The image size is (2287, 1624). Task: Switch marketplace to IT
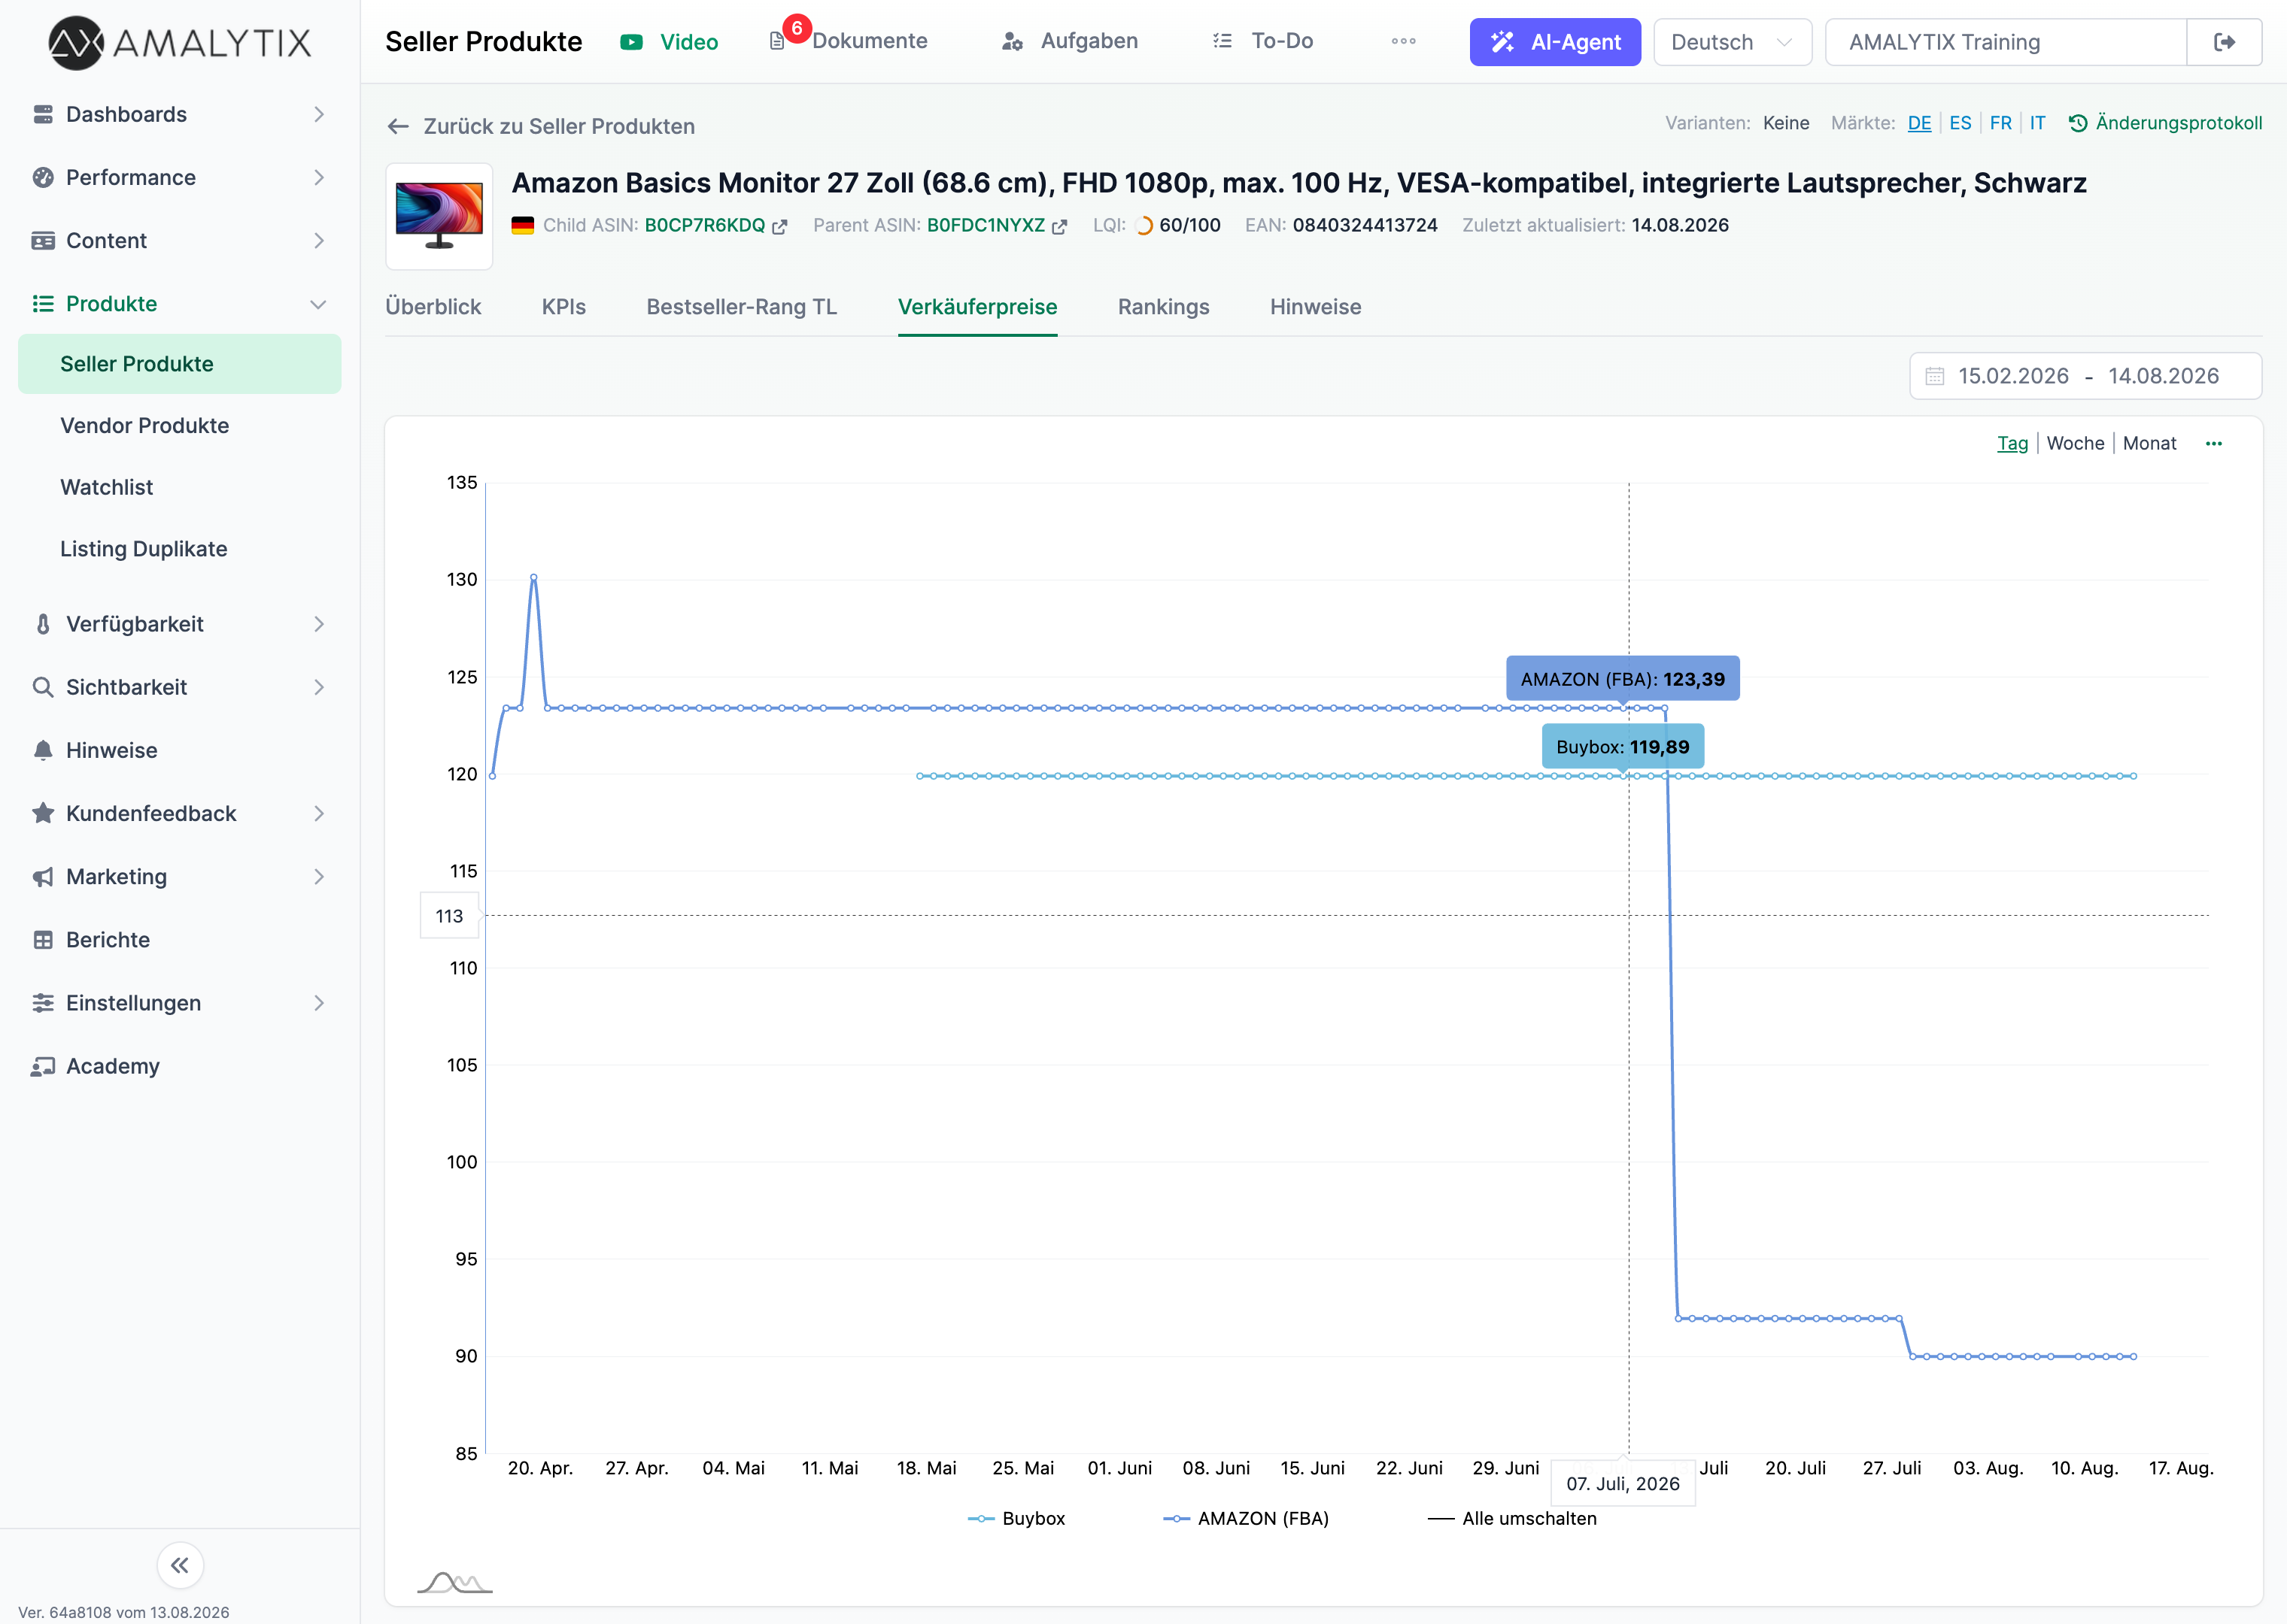(x=2037, y=123)
